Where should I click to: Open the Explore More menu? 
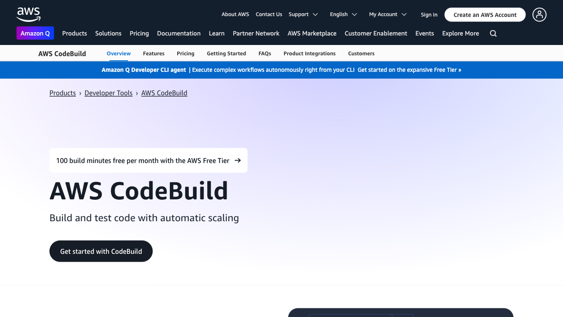tap(461, 33)
